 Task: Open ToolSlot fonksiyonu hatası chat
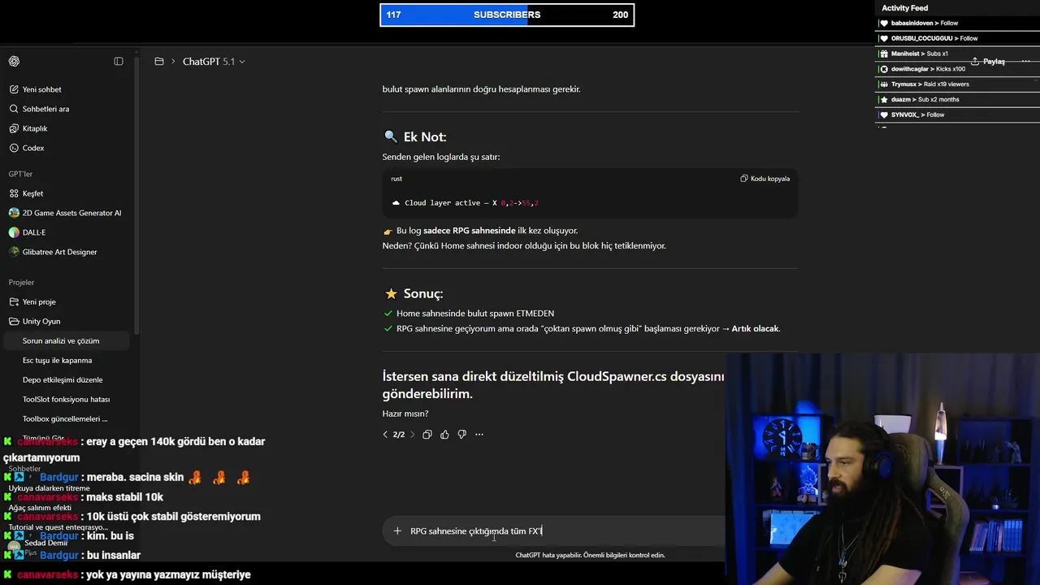click(x=67, y=399)
